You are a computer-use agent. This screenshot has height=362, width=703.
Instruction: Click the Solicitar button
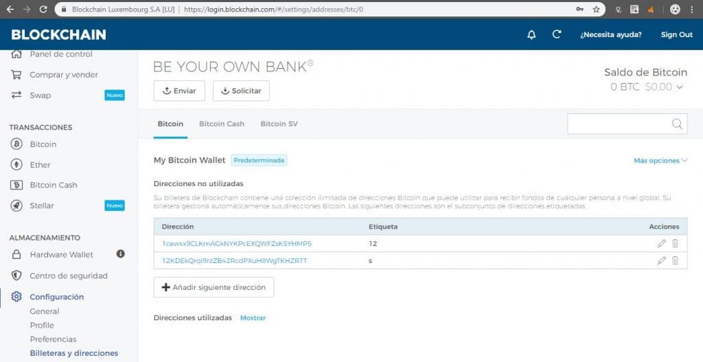point(241,91)
